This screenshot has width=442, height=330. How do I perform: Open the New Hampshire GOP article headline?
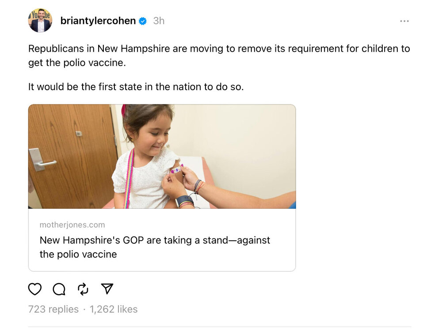(x=155, y=247)
